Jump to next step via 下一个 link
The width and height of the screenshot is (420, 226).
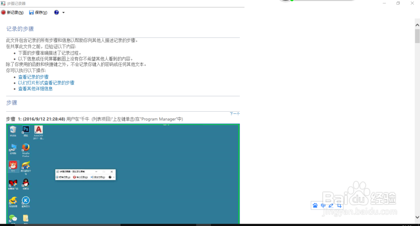point(235,113)
